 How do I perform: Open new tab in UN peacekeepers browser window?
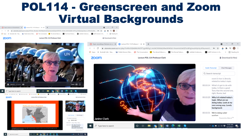[x=47, y=28]
